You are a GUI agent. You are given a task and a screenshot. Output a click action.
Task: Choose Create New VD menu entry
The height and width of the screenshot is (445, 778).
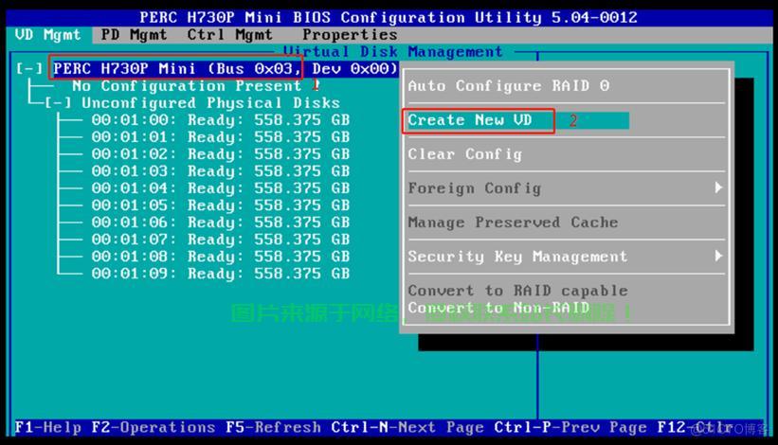[x=470, y=120]
